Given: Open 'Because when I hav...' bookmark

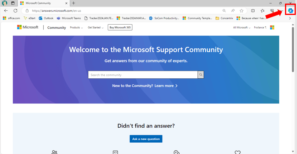Looking at the screenshot, I should 251,18.
